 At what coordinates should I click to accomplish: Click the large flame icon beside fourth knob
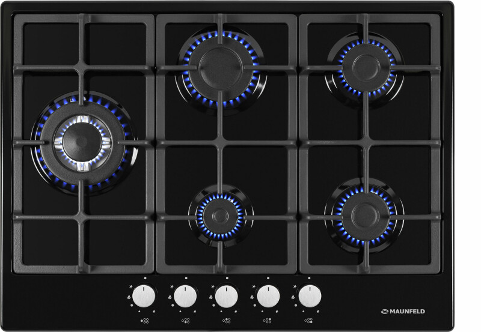[252, 297]
